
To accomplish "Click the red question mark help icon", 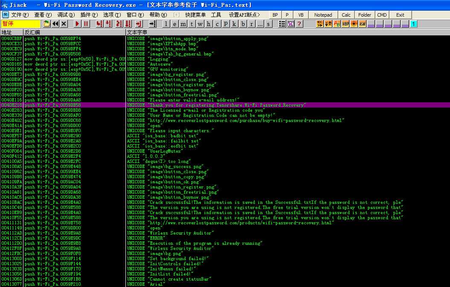I will pyautogui.click(x=299, y=24).
